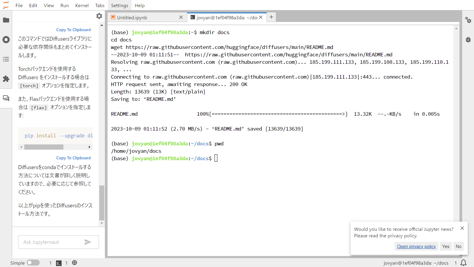
Task: Open the File Browser sidebar icon
Action: 6,20
